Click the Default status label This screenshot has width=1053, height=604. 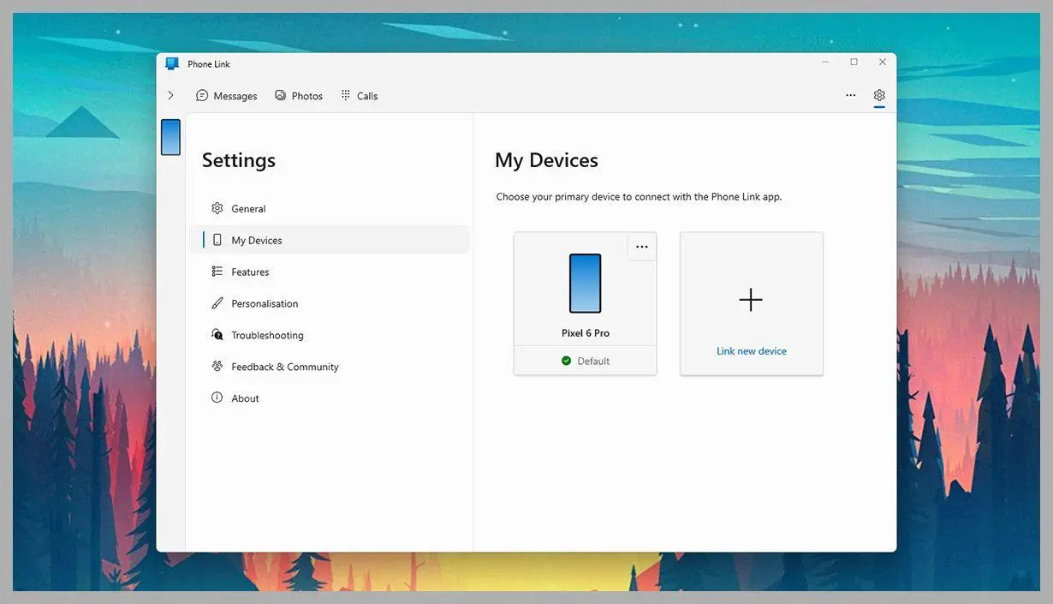click(593, 361)
